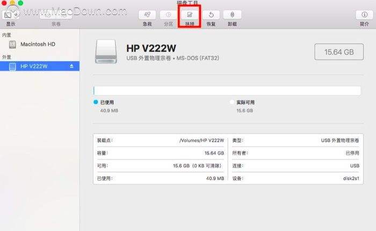Click the Restore (恢复) toolbar icon

coord(211,15)
